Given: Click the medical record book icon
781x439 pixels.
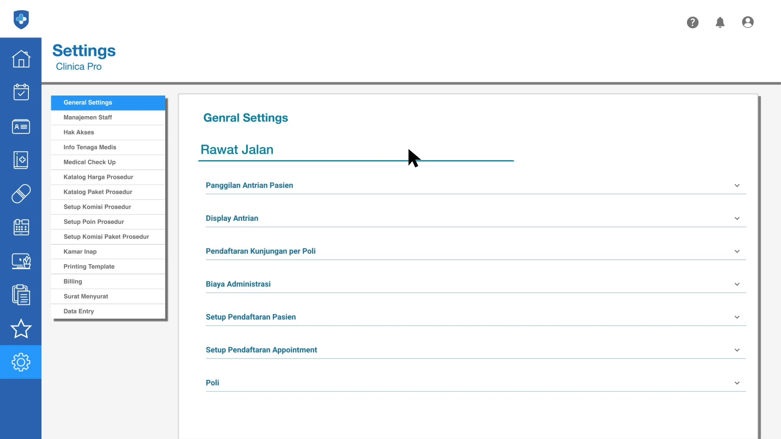Looking at the screenshot, I should coord(21,160).
